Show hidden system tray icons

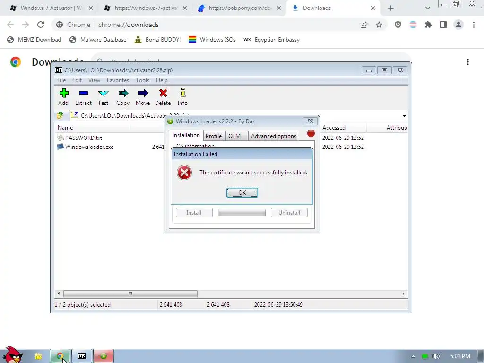coord(413,356)
